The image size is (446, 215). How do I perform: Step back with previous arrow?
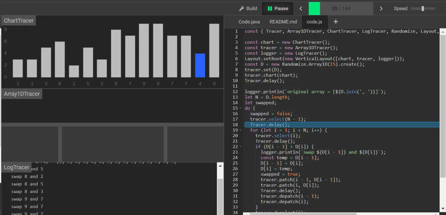click(x=301, y=9)
